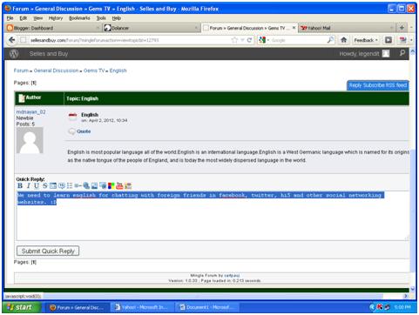This screenshot has width=419, height=315.
Task: Open the History menu
Action: pos(56,18)
